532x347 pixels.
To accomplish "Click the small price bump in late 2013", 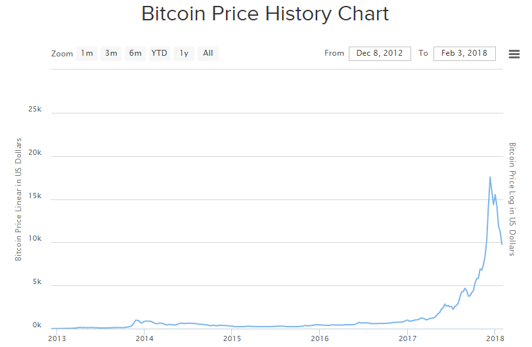I will point(137,320).
